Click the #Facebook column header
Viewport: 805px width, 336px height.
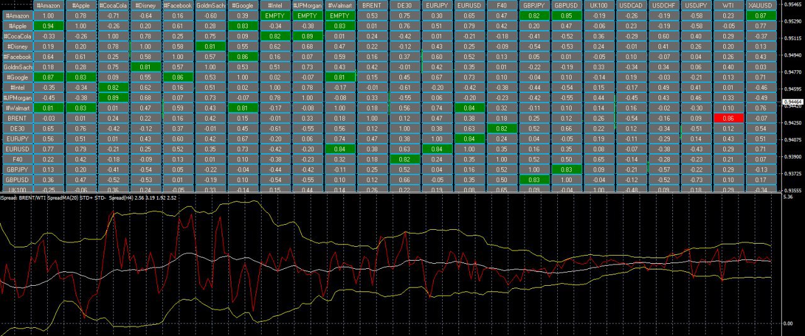178,4
